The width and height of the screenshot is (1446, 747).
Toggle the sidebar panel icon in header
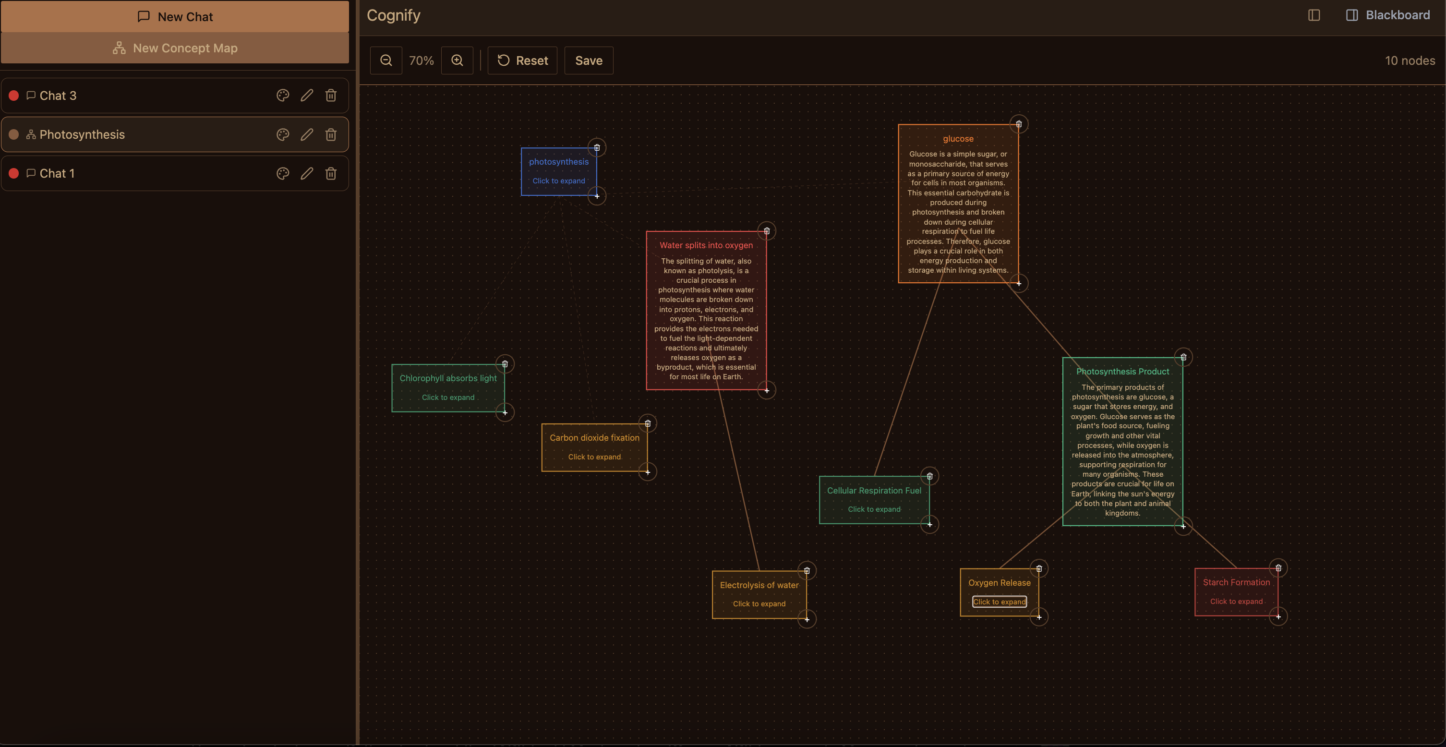click(1313, 15)
